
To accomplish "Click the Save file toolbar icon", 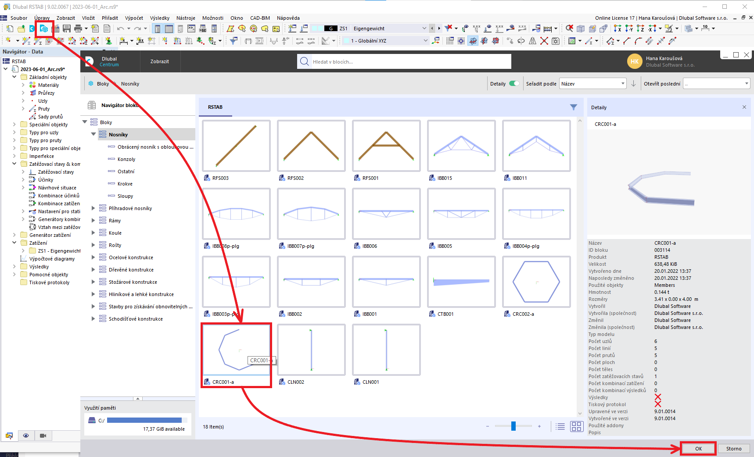I will coord(67,29).
